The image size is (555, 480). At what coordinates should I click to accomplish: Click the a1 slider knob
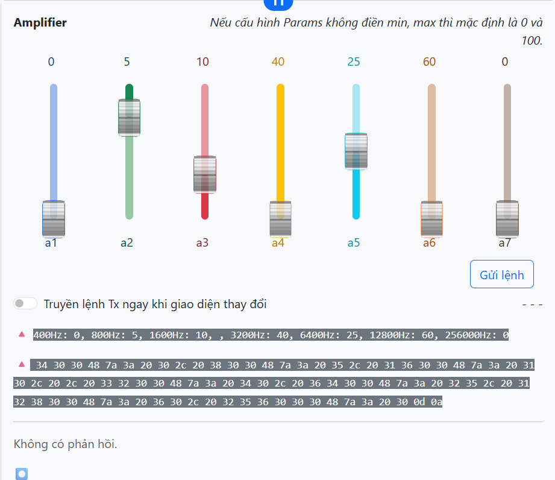click(54, 219)
